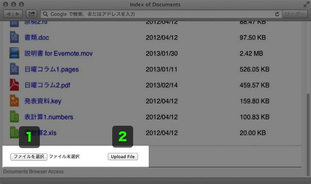The image size is (311, 184).
Task: Reload the page with refresh icon
Action: click(277, 14)
